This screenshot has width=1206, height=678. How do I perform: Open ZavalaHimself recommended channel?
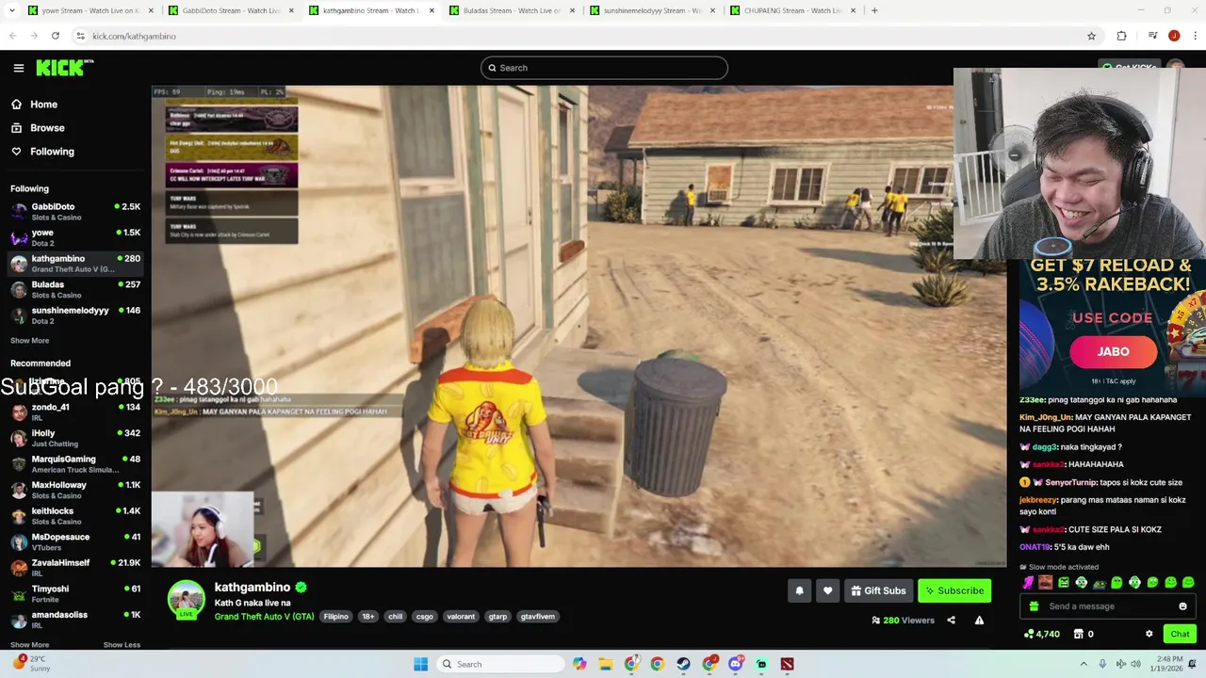point(75,568)
